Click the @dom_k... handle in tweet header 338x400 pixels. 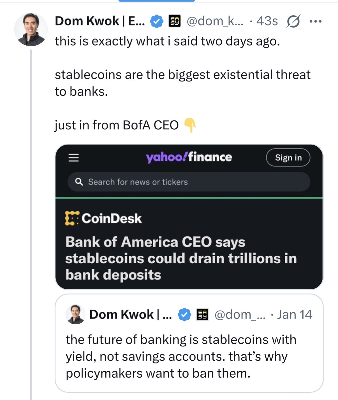coord(215,21)
